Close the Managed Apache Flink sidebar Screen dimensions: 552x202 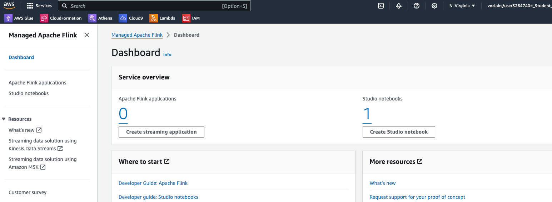tap(87, 35)
